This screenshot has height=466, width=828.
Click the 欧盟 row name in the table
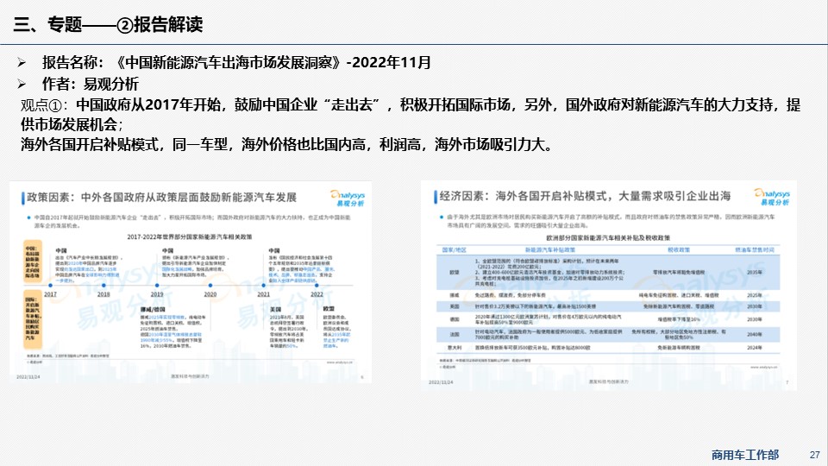coord(455,272)
